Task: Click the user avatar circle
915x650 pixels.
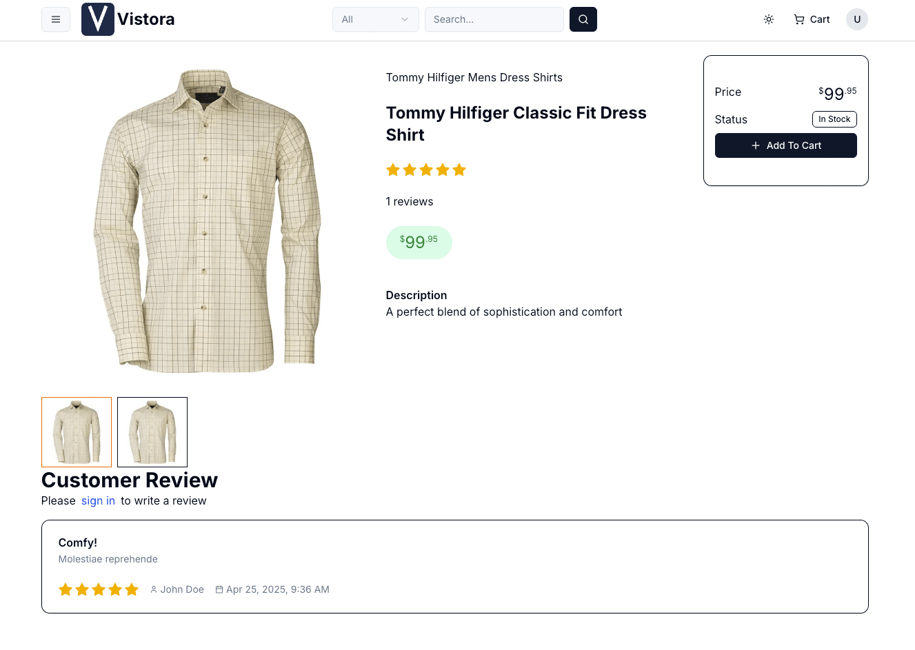Action: (x=856, y=19)
